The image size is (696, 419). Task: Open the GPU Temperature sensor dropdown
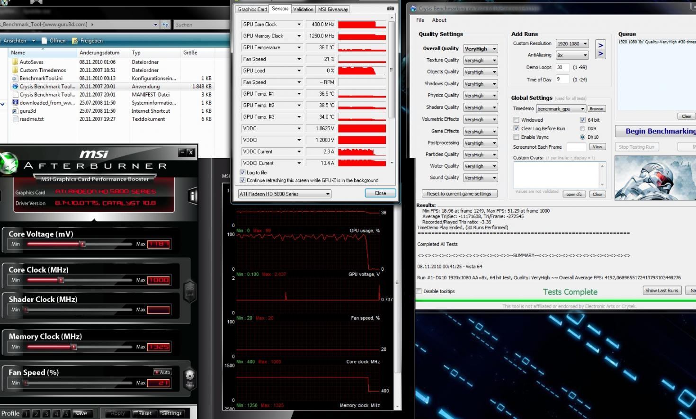click(x=272, y=47)
